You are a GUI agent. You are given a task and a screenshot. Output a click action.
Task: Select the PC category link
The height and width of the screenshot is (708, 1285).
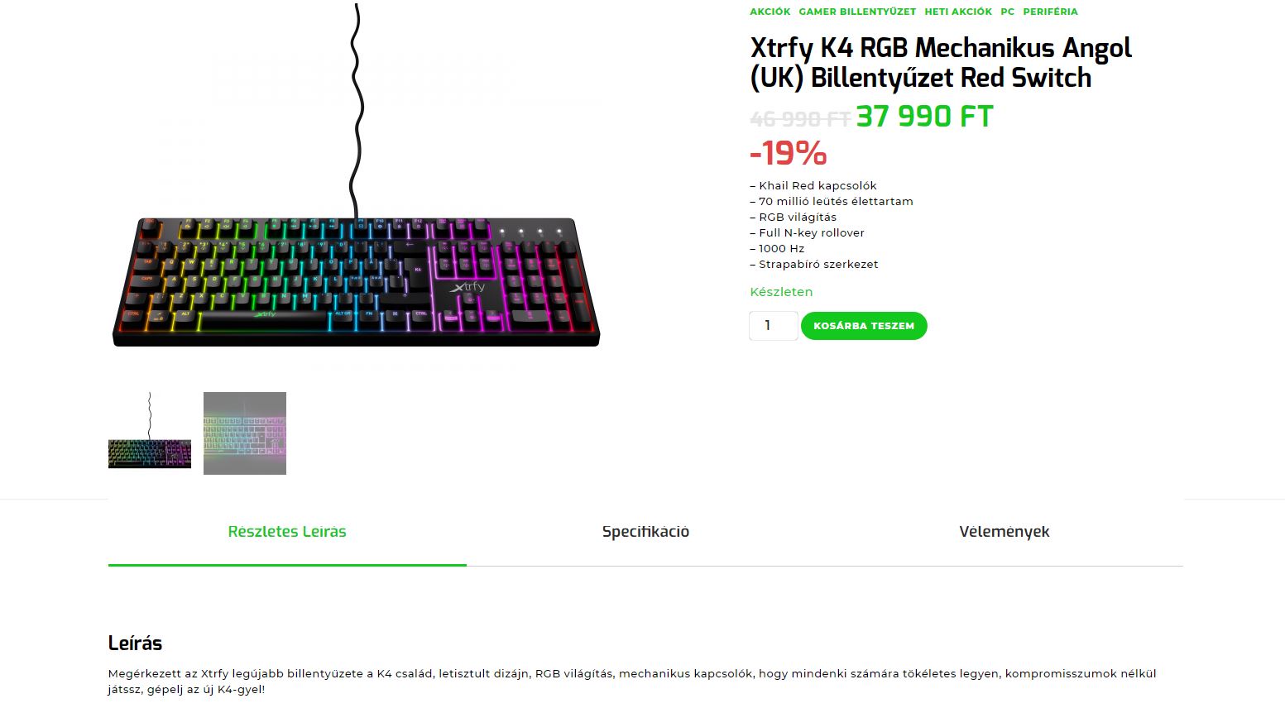point(1007,12)
